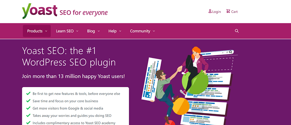Screen dimensions: 291x125
Task: Click the checkmark beside 'Takes away your worries'
Action: tap(28, 115)
